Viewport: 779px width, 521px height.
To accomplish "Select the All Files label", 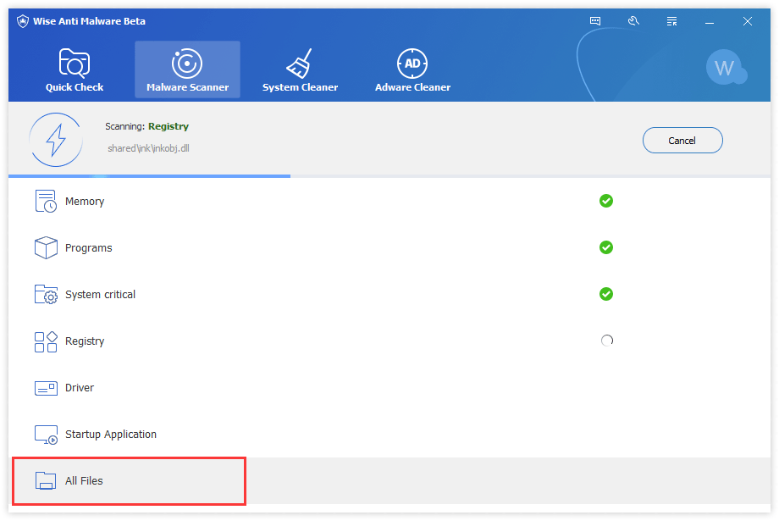I will 84,480.
